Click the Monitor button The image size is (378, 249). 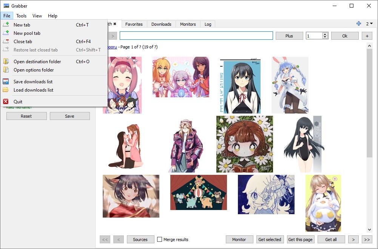click(x=239, y=239)
